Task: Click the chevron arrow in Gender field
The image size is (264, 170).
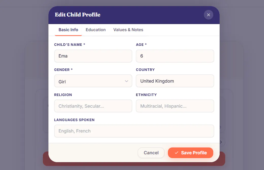Action: [127, 81]
